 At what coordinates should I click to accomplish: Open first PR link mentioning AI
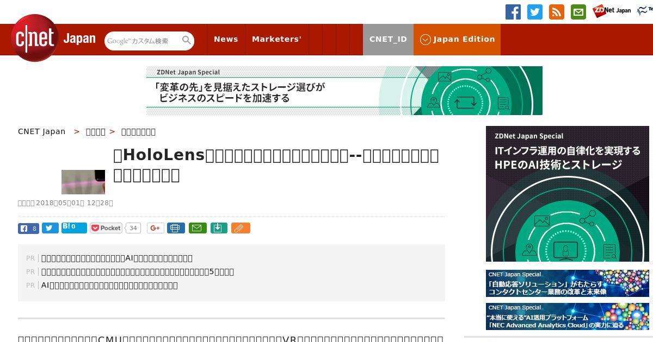pyautogui.click(x=117, y=258)
